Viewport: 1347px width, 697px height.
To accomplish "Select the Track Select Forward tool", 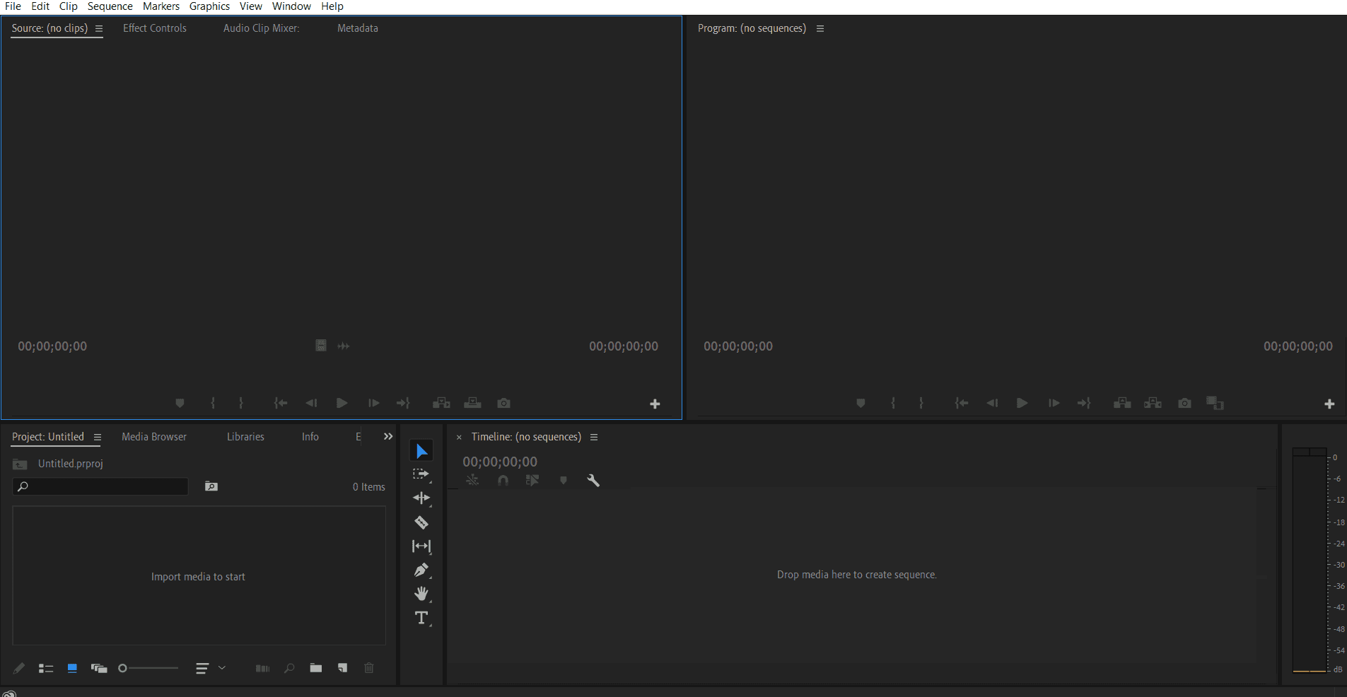I will [421, 474].
